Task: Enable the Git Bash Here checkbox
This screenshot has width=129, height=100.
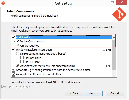Action: [22, 58]
